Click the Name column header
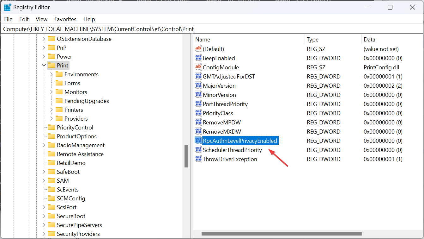This screenshot has width=424, height=239. (249, 40)
